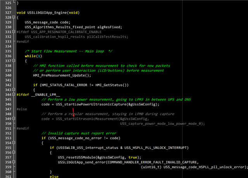Click the #else directive on line 347
248x178 pixels.
[22, 109]
